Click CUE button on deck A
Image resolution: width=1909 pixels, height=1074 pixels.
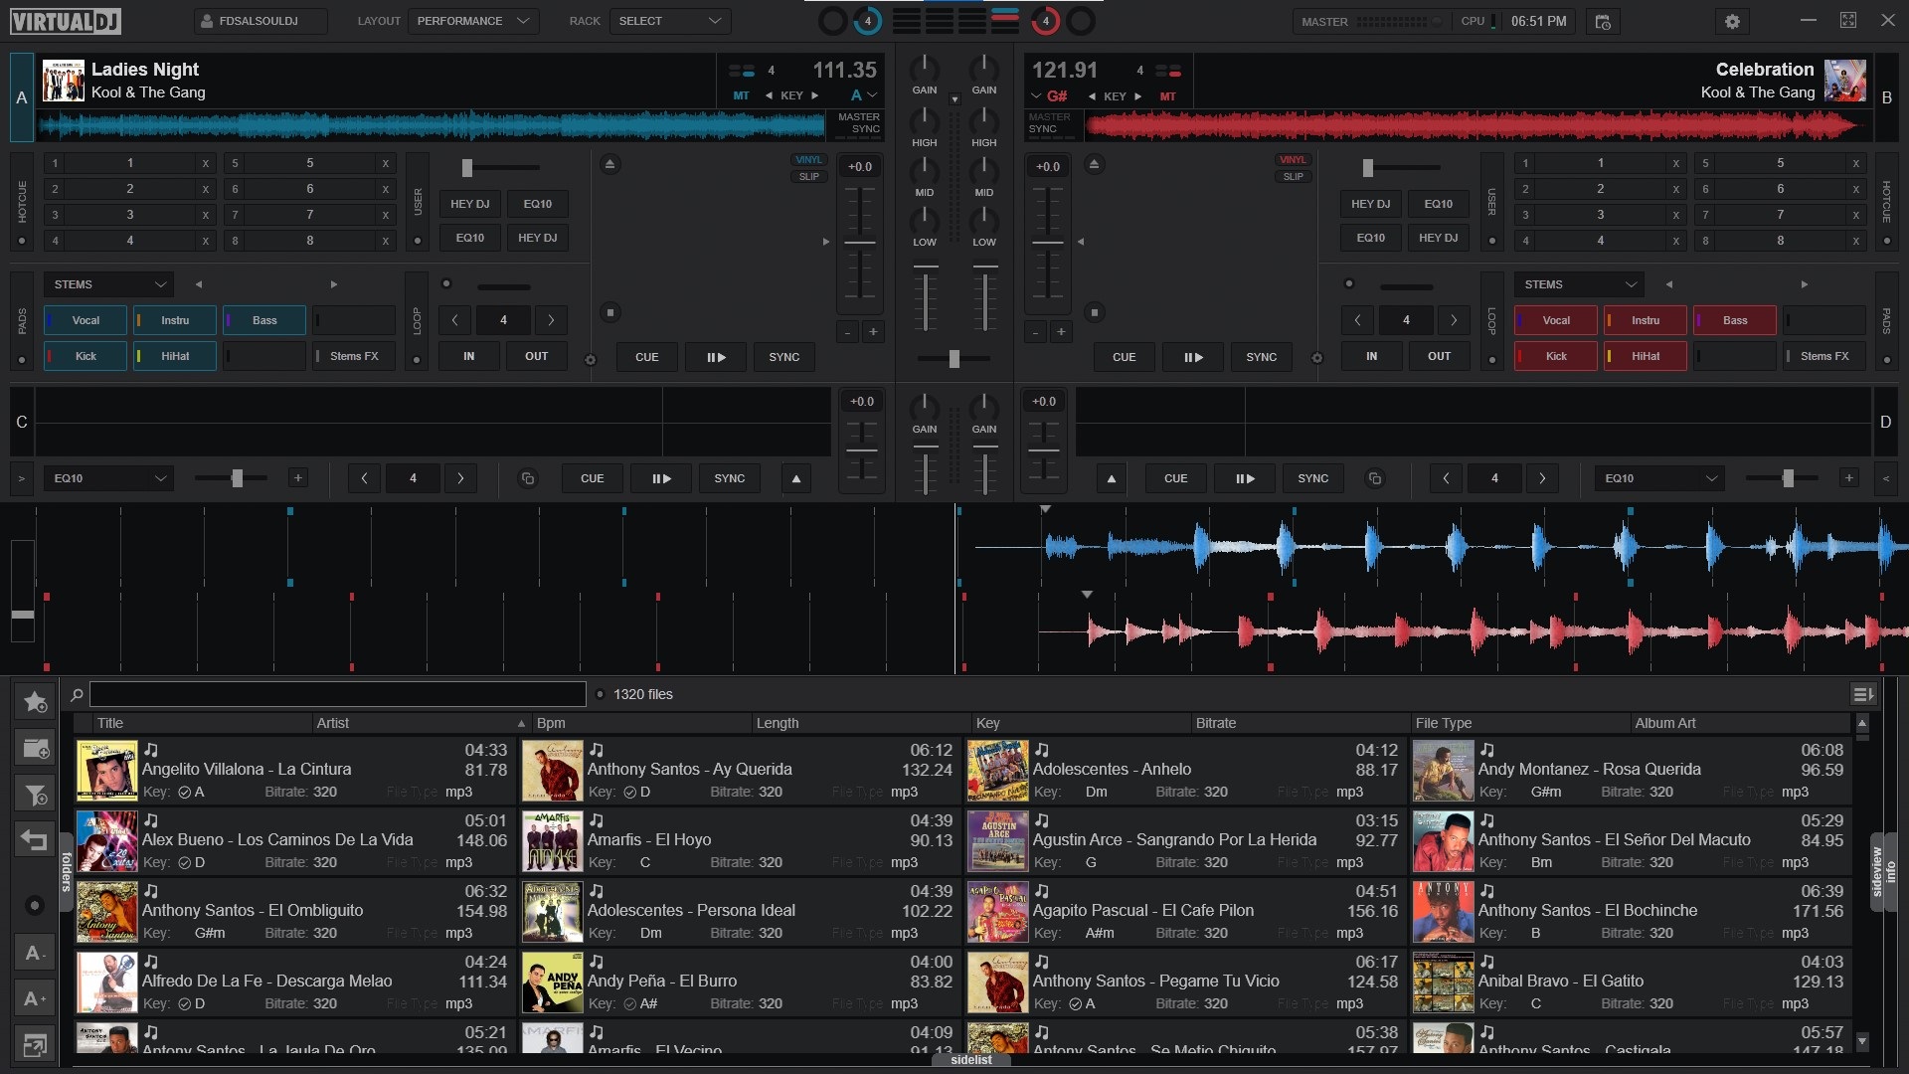(646, 357)
